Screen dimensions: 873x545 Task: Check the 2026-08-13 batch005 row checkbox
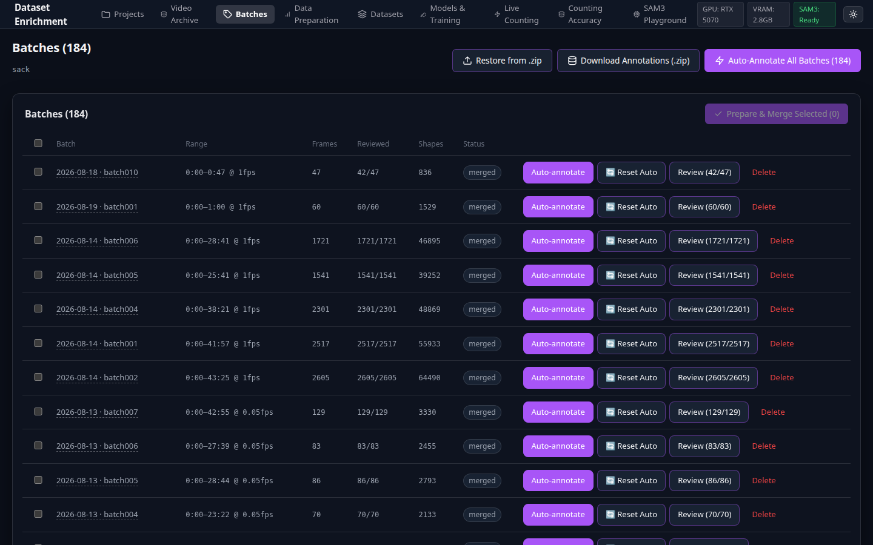pyautogui.click(x=38, y=480)
